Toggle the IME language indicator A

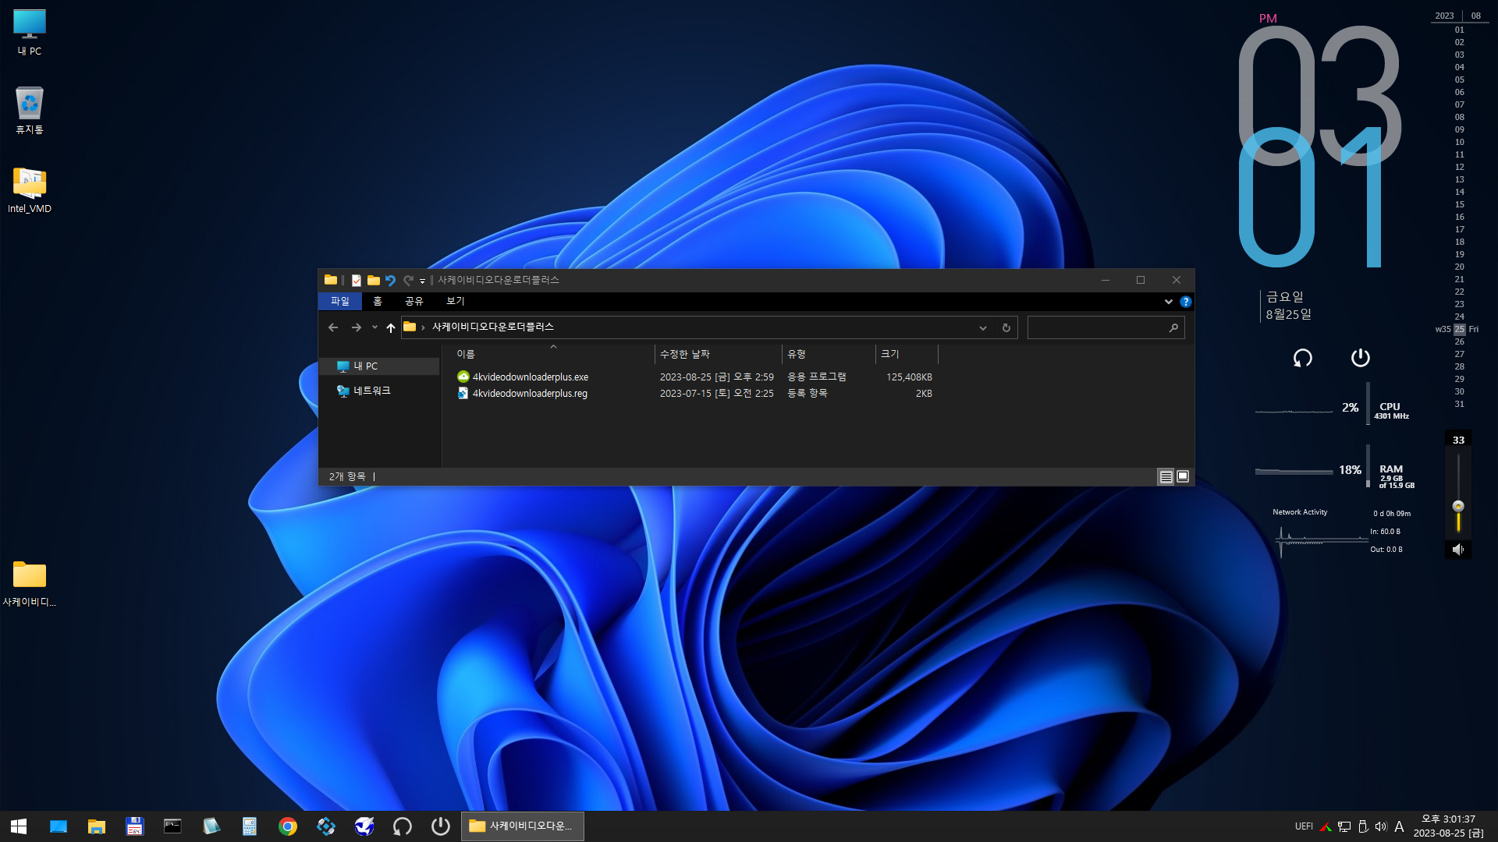[x=1399, y=826]
